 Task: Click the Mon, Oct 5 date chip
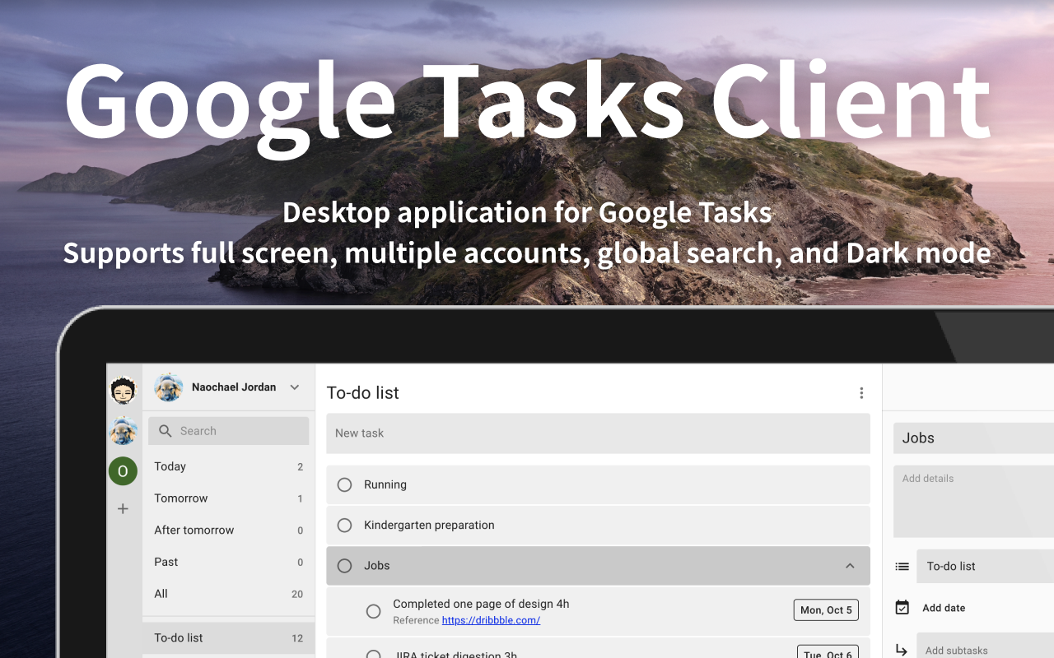click(827, 609)
